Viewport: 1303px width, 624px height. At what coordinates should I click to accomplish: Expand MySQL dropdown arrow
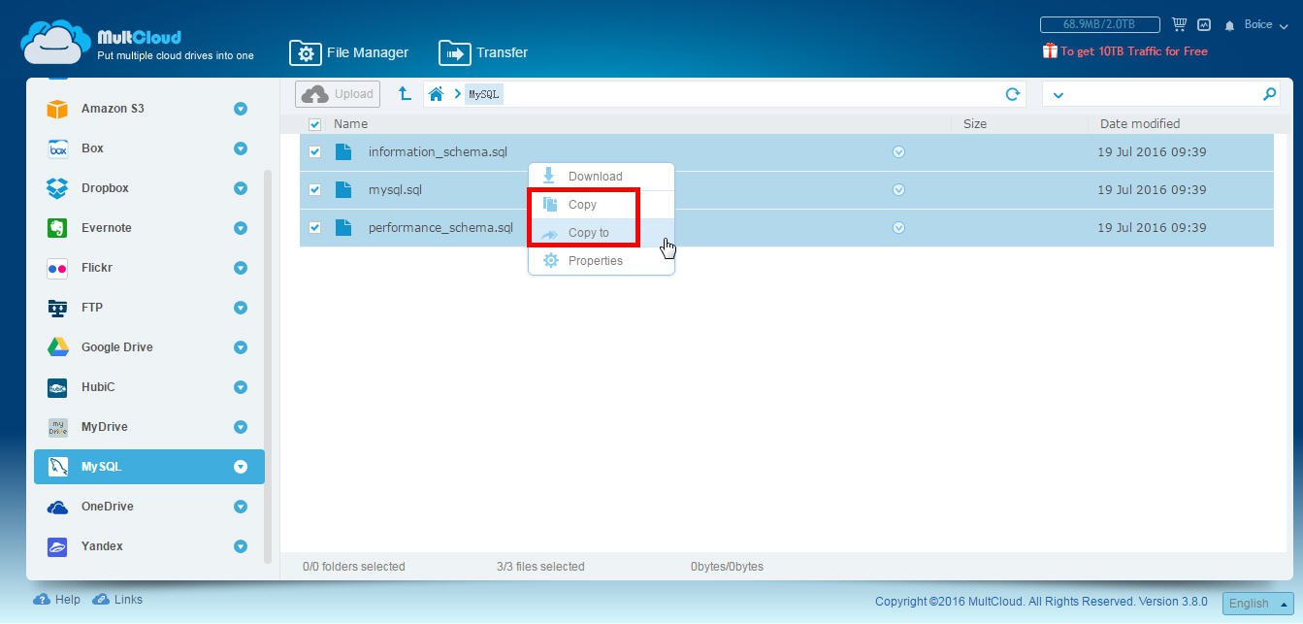click(x=241, y=467)
